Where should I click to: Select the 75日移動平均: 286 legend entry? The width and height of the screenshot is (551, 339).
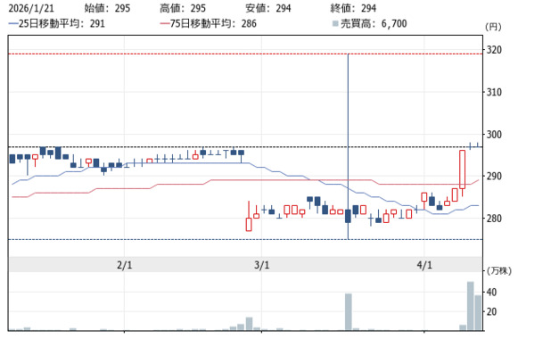pyautogui.click(x=208, y=23)
